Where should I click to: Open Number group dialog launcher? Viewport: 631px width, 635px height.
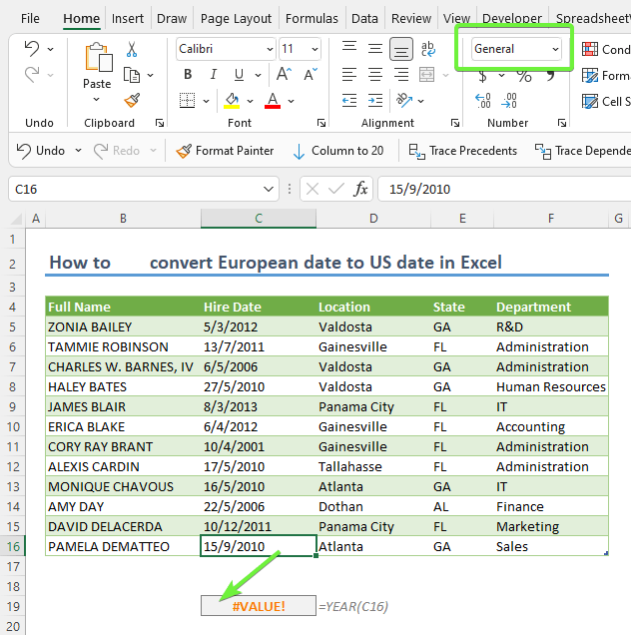tap(562, 123)
